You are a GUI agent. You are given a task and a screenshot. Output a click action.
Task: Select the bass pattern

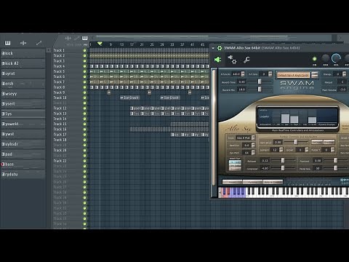(x=23, y=164)
